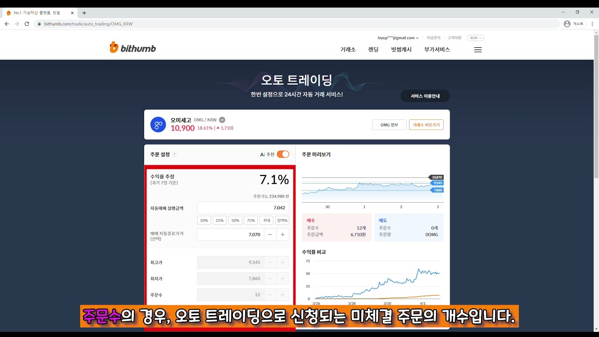Select the 50% amount button
The width and height of the screenshot is (599, 337).
235,220
